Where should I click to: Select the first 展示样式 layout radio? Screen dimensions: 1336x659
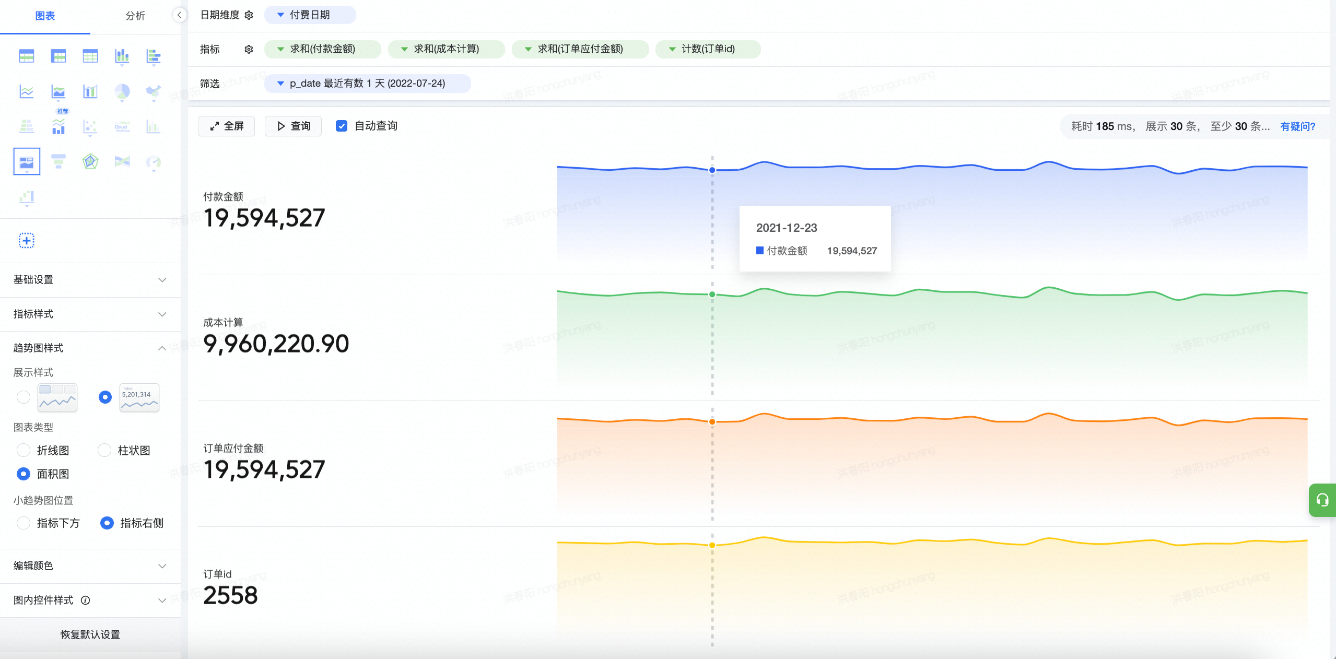tap(24, 397)
